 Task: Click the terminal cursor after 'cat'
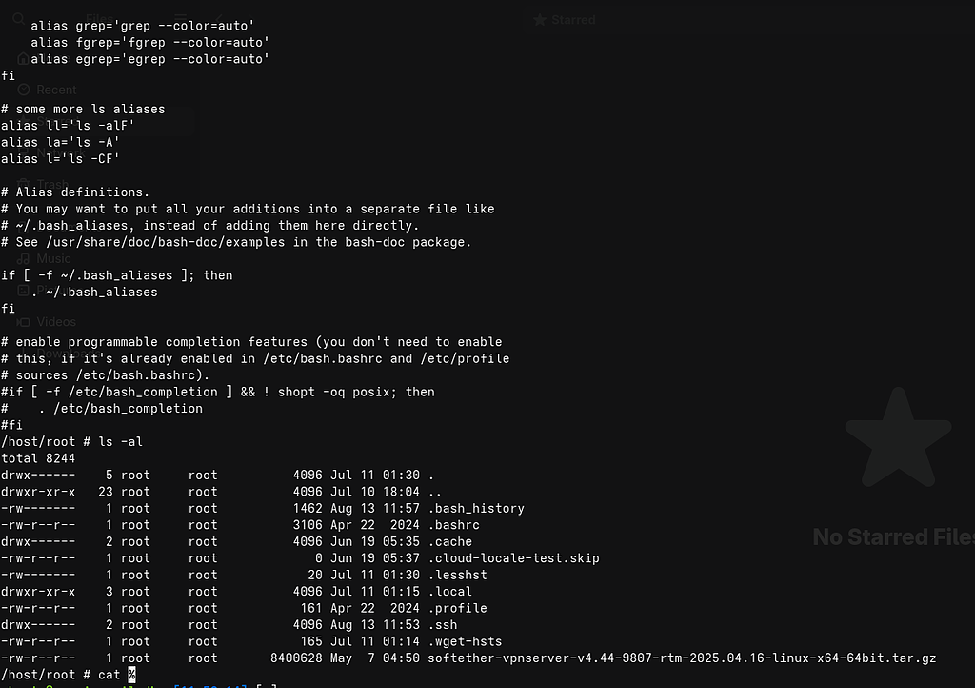point(131,675)
